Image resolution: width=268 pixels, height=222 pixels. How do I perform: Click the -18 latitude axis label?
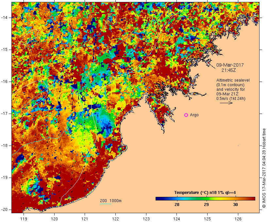pyautogui.click(x=4, y=146)
